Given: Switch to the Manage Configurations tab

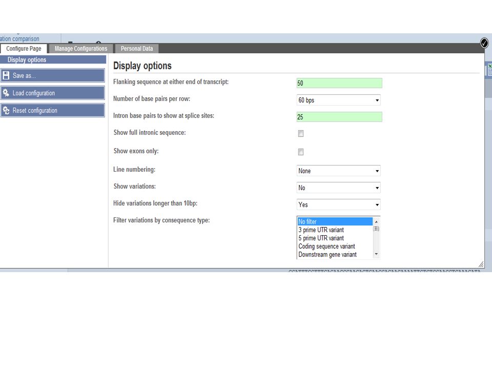Looking at the screenshot, I should point(80,49).
